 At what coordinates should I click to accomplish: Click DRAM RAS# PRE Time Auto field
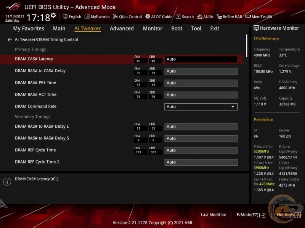coord(201,83)
